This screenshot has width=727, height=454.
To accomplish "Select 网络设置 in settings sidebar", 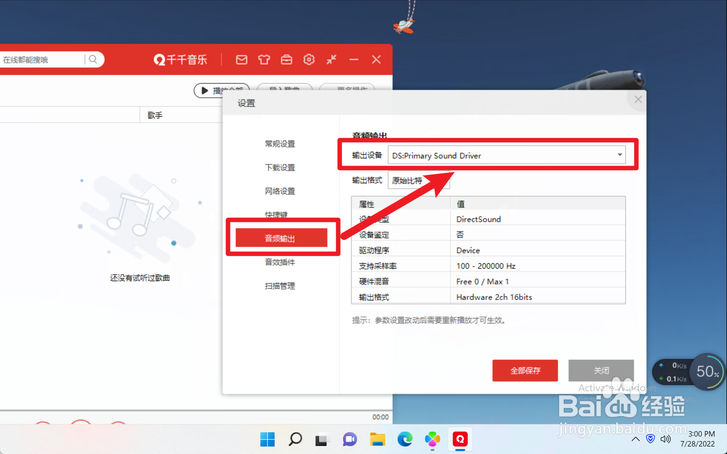I will coord(280,191).
